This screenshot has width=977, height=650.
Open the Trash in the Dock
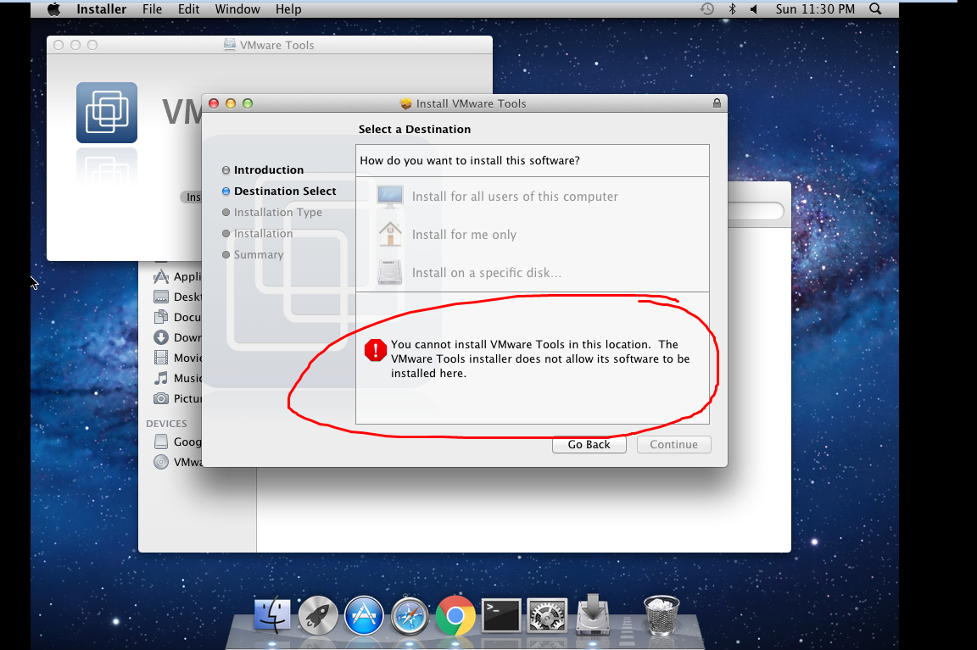coord(662,615)
